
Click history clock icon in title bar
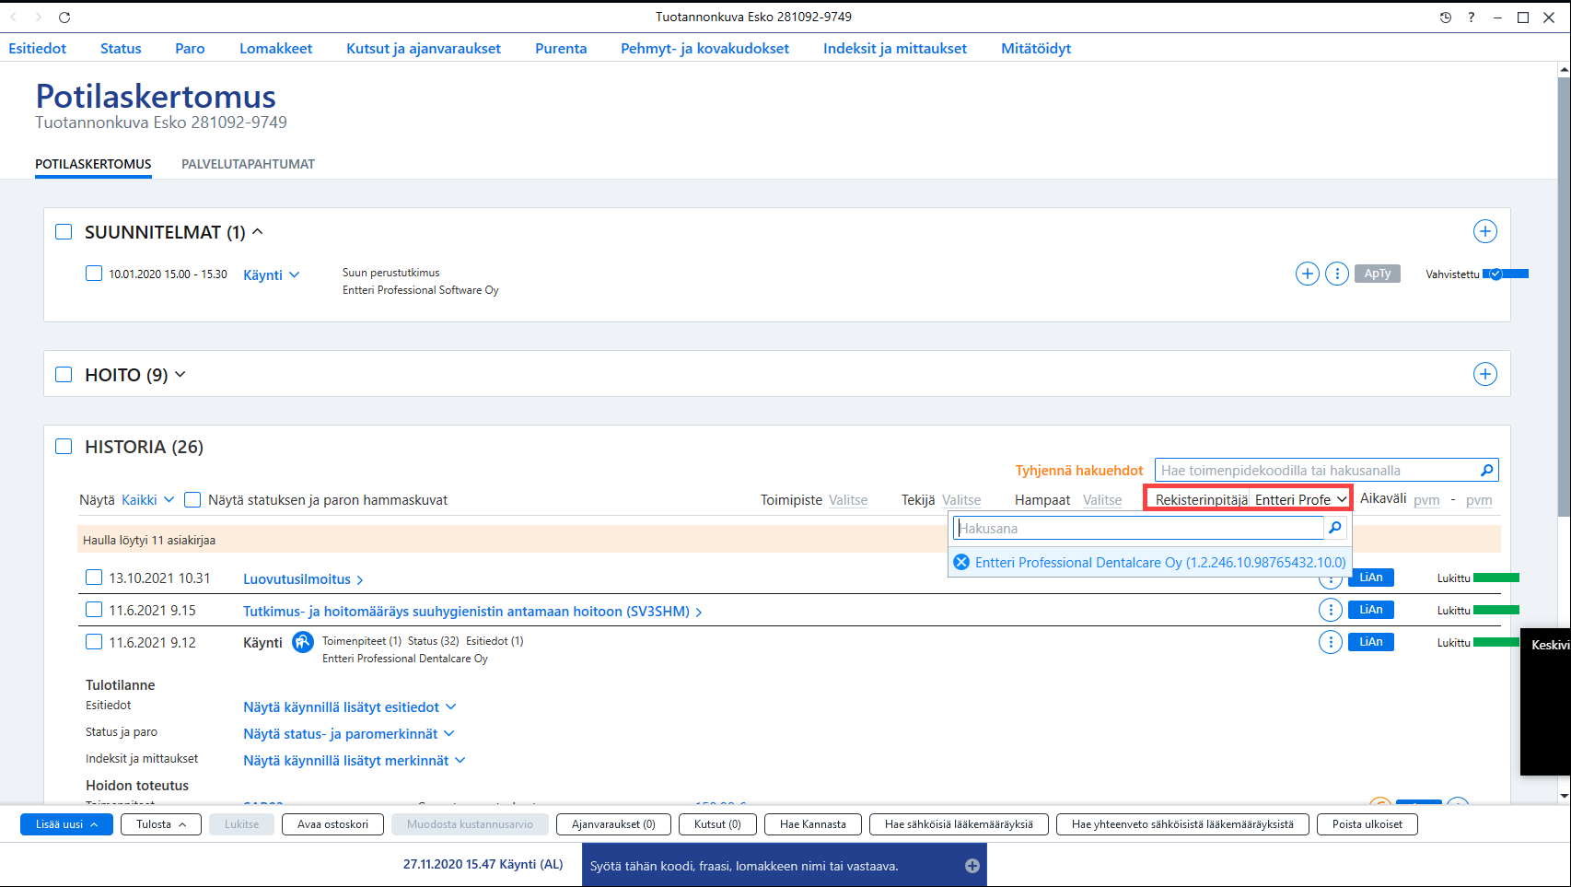coord(1446,18)
